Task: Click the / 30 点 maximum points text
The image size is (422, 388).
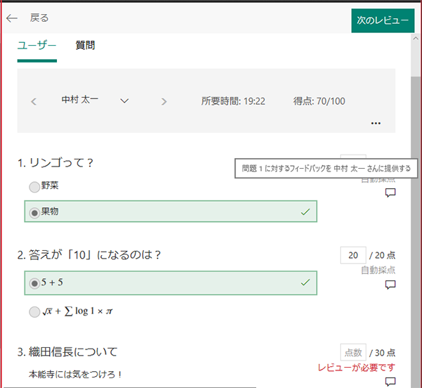Action: click(382, 353)
